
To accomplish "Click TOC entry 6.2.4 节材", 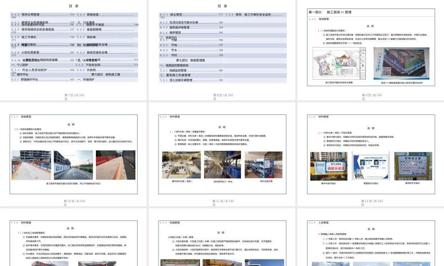I will [191, 55].
